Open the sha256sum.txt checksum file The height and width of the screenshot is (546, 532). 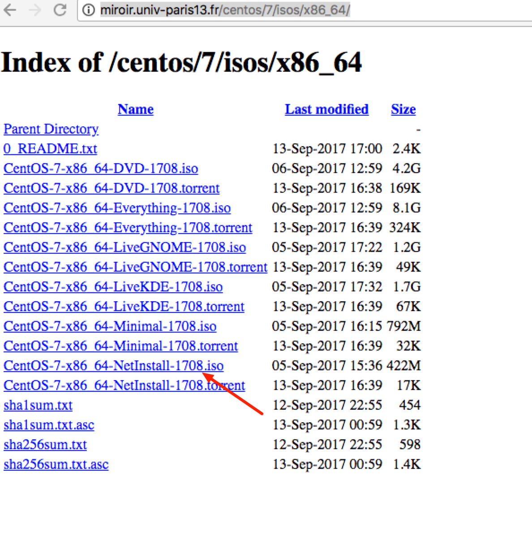(45, 445)
